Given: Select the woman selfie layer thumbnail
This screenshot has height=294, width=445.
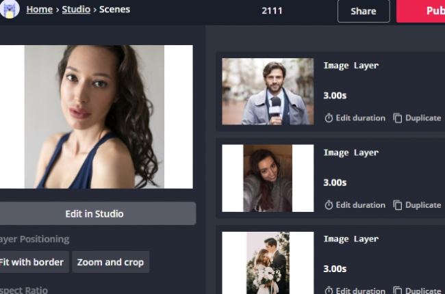Looking at the screenshot, I should [x=268, y=178].
